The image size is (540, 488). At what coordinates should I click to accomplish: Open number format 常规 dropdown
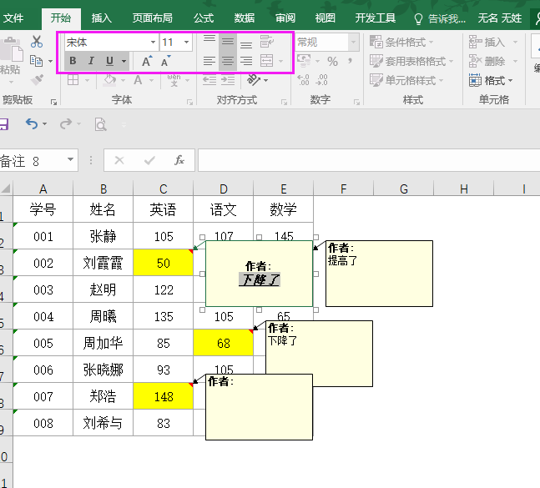pos(353,43)
